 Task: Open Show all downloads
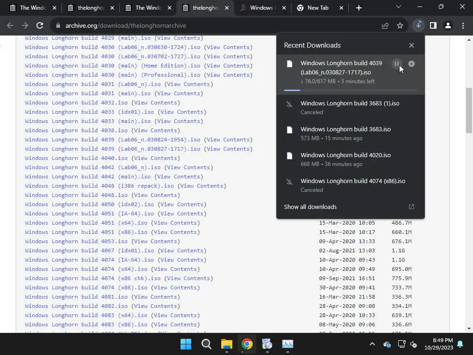tap(310, 207)
